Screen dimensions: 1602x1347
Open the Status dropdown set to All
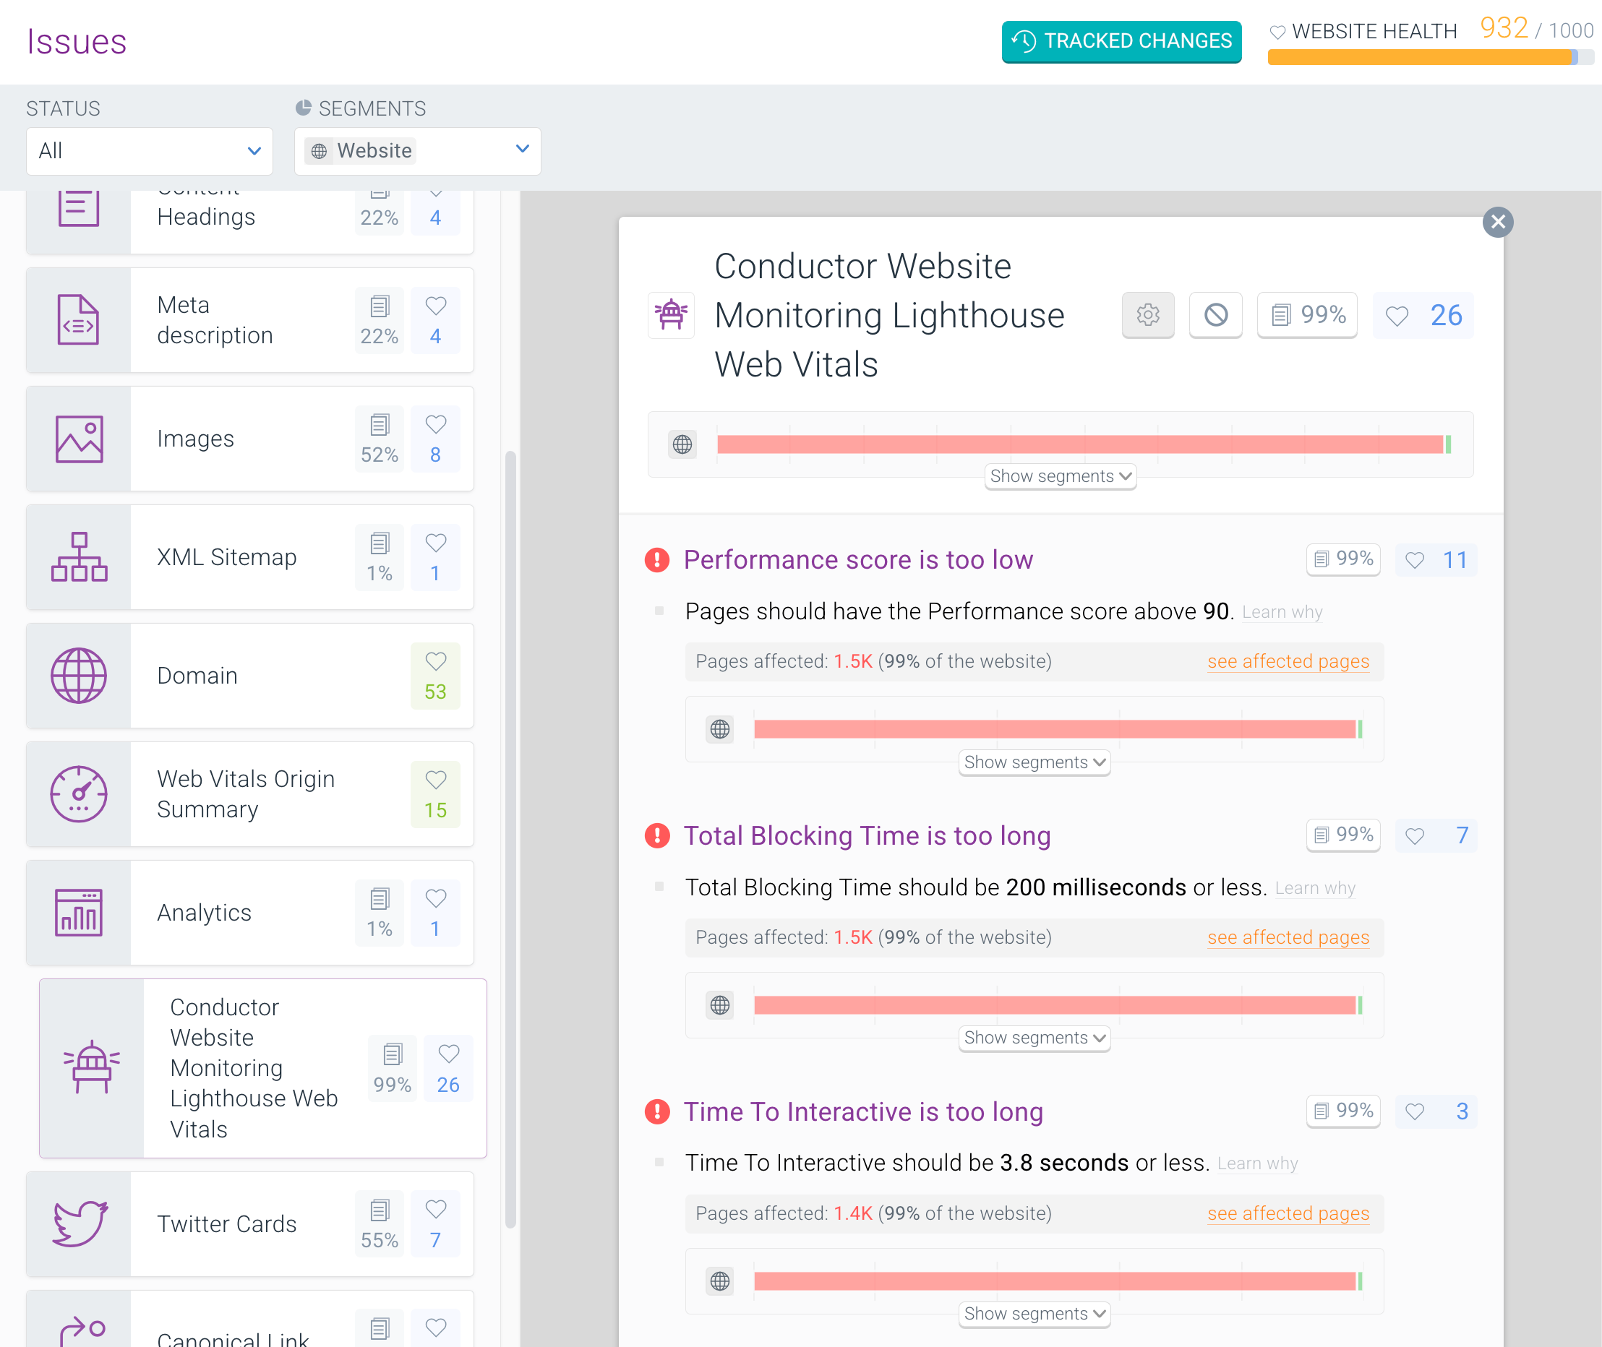pyautogui.click(x=150, y=151)
